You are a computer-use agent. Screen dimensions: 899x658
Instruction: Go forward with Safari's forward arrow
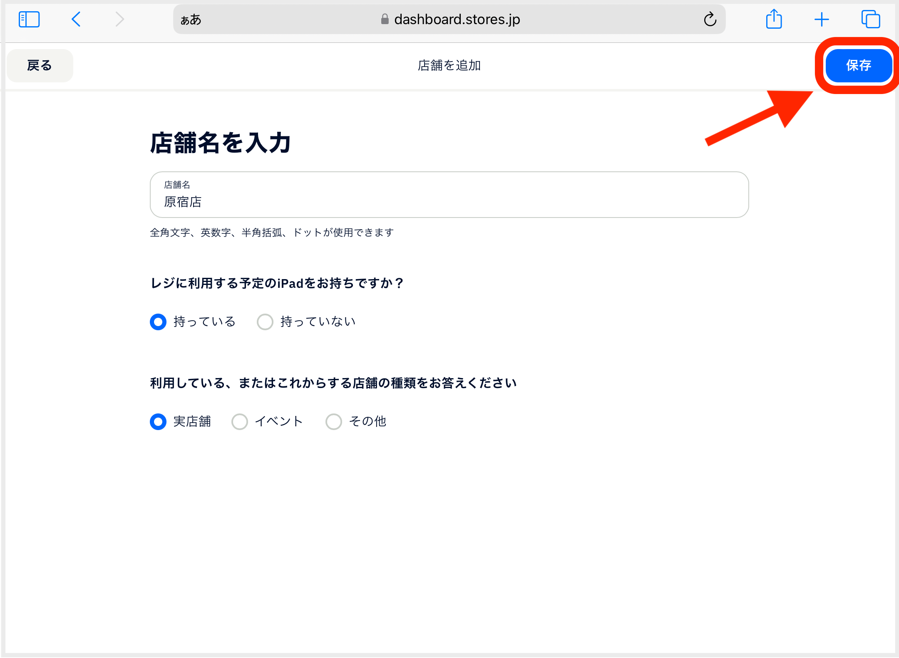[x=120, y=19]
